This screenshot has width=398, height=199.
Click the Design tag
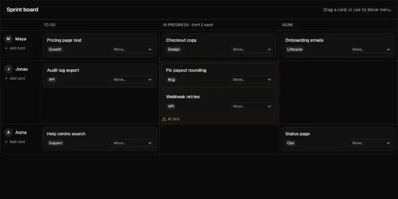[x=174, y=49]
